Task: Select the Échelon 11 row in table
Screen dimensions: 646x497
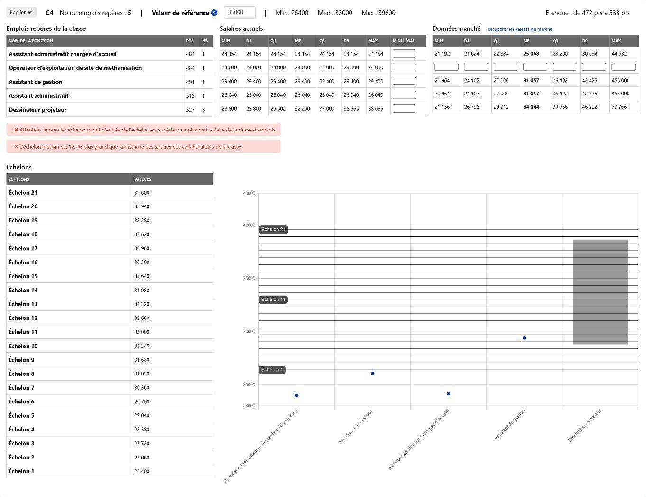Action: 110,332
